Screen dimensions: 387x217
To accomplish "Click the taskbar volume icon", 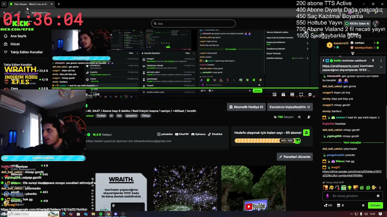I will click(x=366, y=214).
